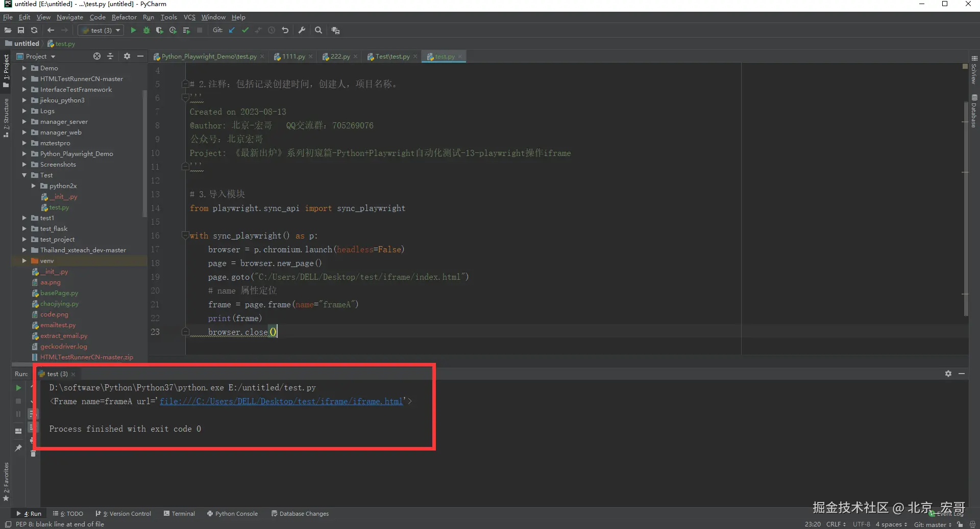Open the Navigate menu
Image resolution: width=980 pixels, height=529 pixels.
coord(70,17)
